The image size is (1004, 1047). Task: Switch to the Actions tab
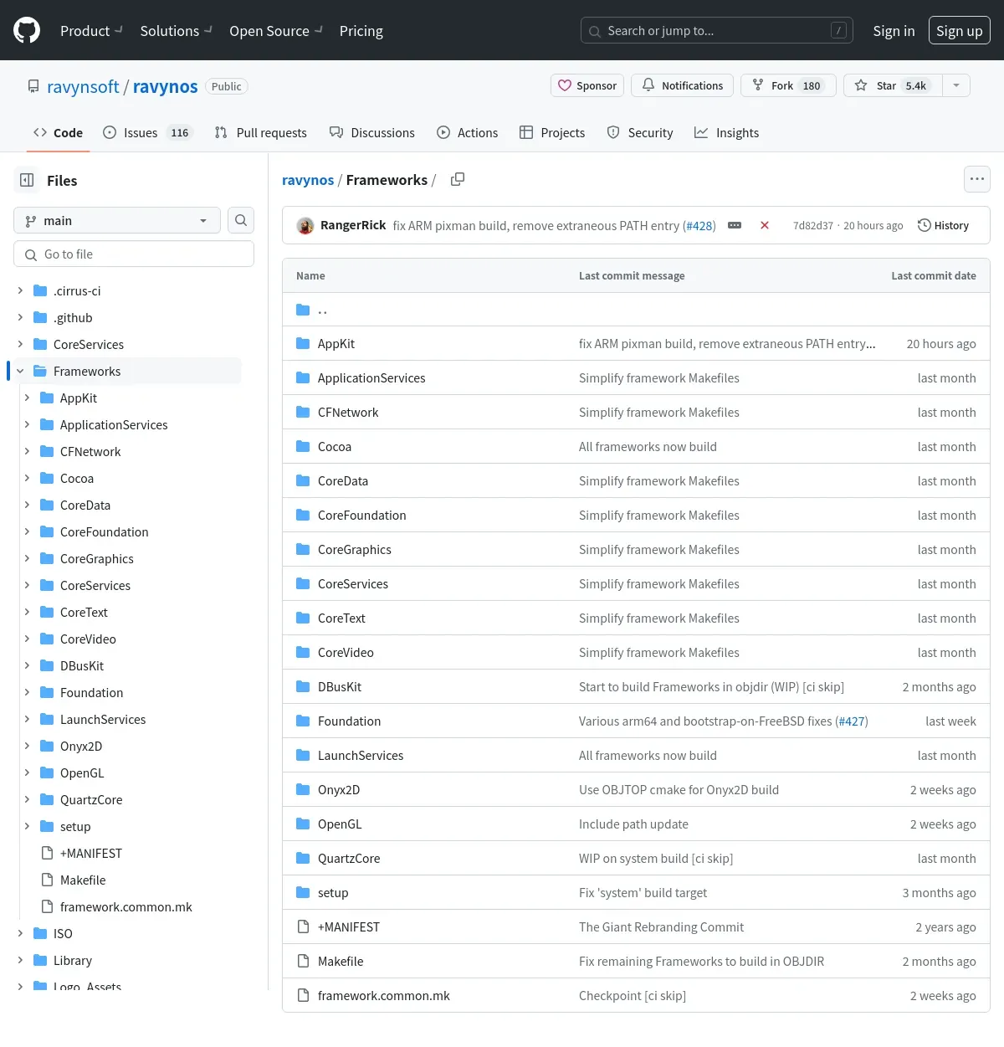[467, 132]
